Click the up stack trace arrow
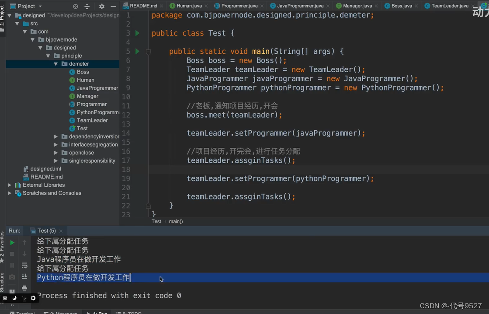 click(24, 242)
